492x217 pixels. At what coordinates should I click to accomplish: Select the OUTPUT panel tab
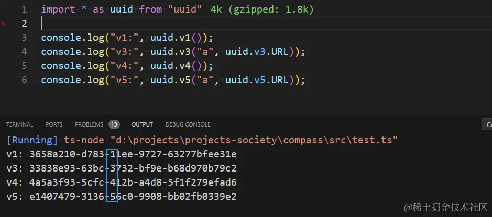tap(142, 124)
